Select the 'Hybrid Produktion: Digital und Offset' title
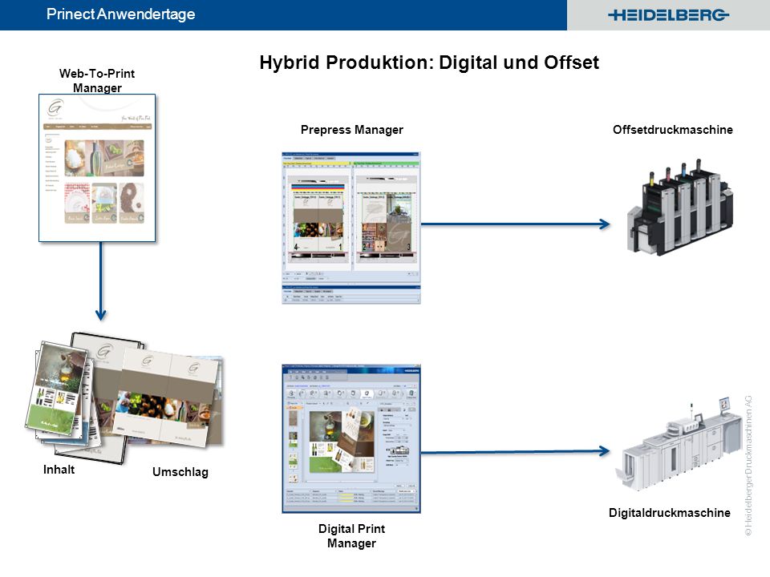The image size is (770, 577). pos(429,63)
